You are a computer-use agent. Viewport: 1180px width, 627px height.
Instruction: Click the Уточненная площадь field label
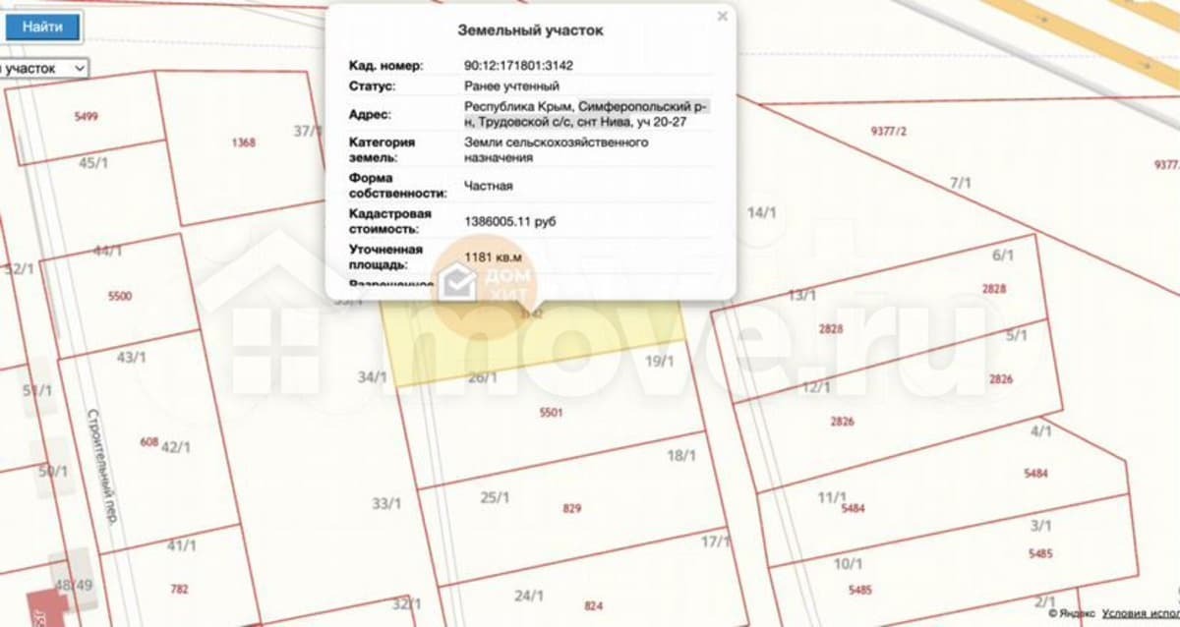pyautogui.click(x=385, y=256)
